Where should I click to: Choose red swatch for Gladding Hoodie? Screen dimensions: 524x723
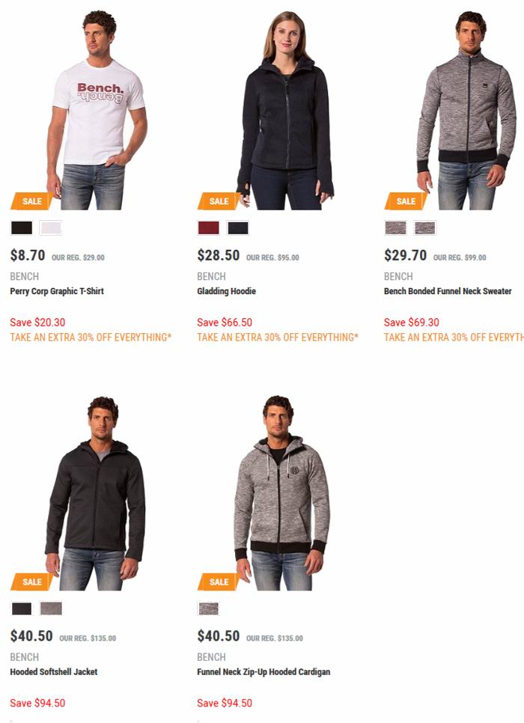click(209, 228)
